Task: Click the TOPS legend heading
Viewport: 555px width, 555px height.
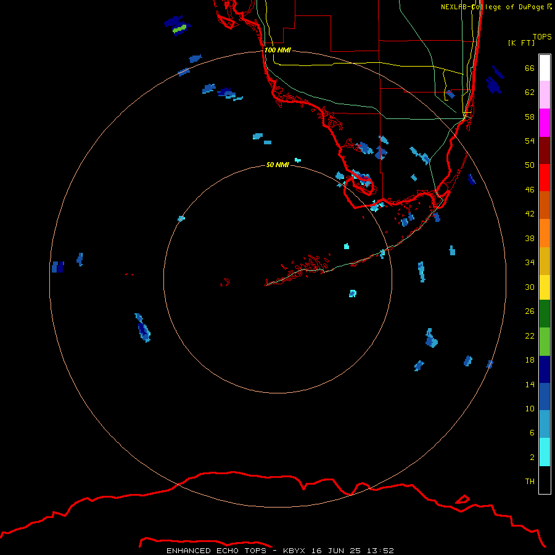Action: (x=542, y=37)
